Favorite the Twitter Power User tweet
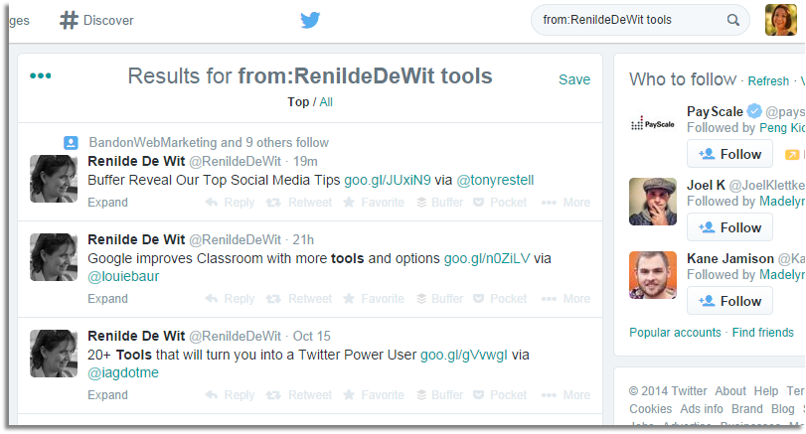The width and height of the screenshot is (806, 434). click(374, 395)
